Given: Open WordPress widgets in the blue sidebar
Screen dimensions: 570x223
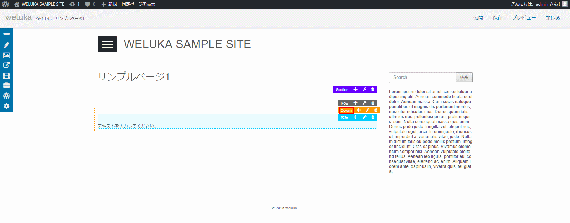Looking at the screenshot, I should (6, 96).
